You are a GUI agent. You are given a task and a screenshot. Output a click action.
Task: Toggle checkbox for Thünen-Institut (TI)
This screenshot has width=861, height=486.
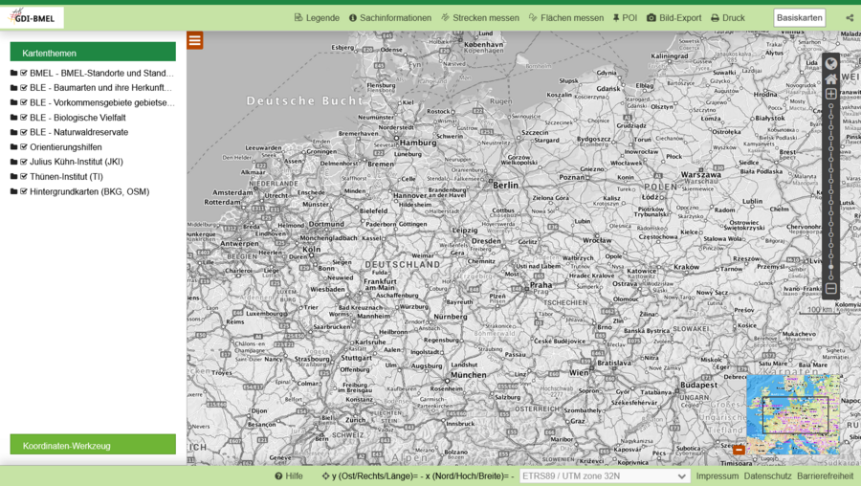point(24,176)
